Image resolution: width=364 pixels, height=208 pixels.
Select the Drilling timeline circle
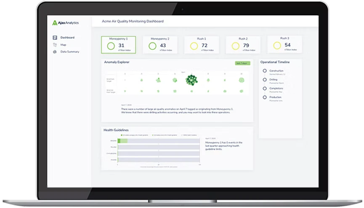click(265, 80)
